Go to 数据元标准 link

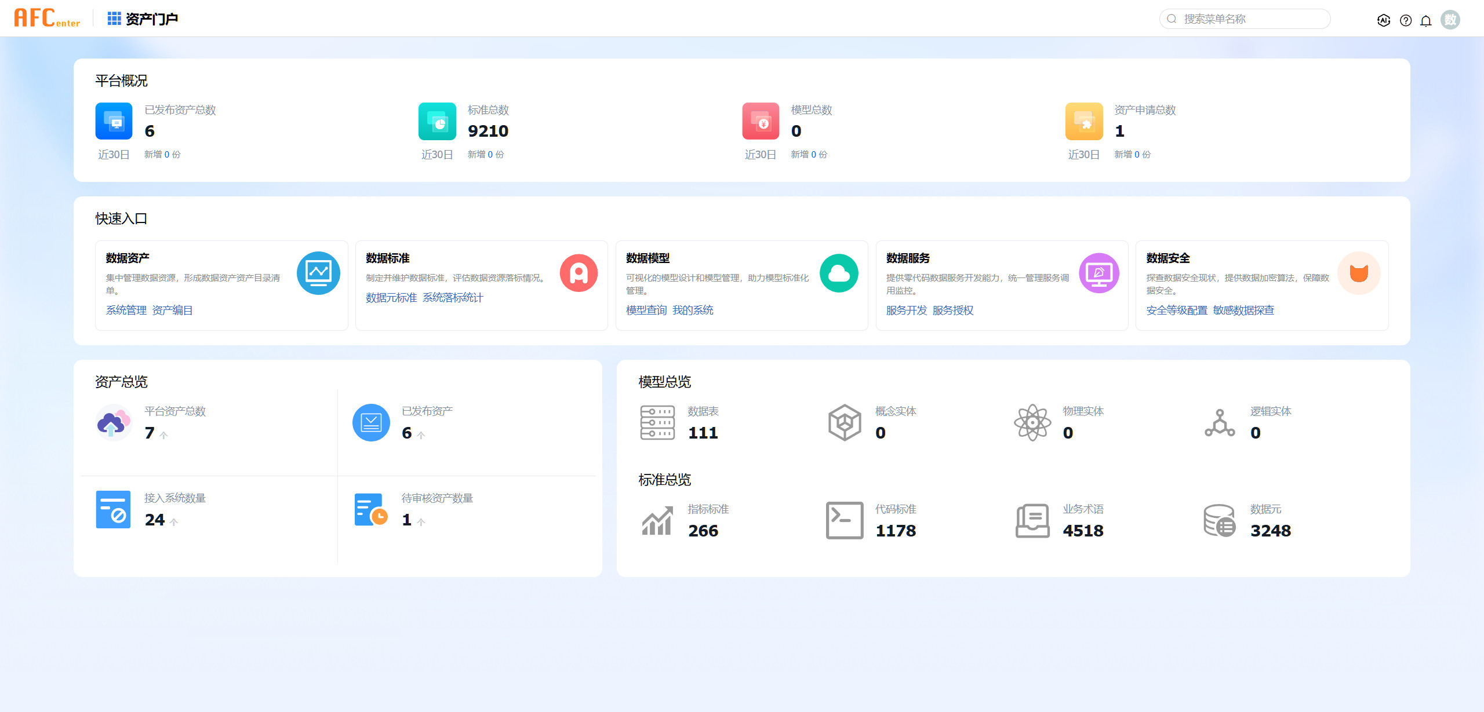tap(391, 298)
